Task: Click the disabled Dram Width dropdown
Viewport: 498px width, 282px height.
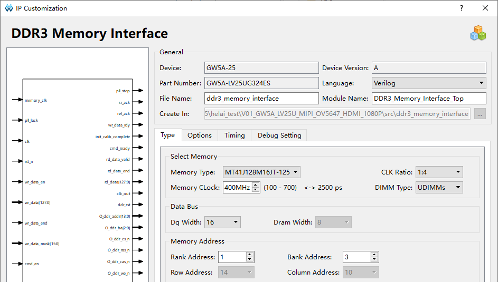Action: (333, 222)
